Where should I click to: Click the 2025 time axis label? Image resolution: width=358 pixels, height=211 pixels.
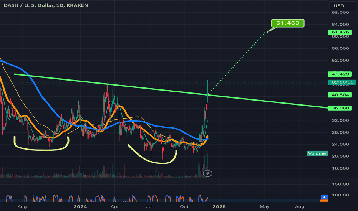click(219, 207)
